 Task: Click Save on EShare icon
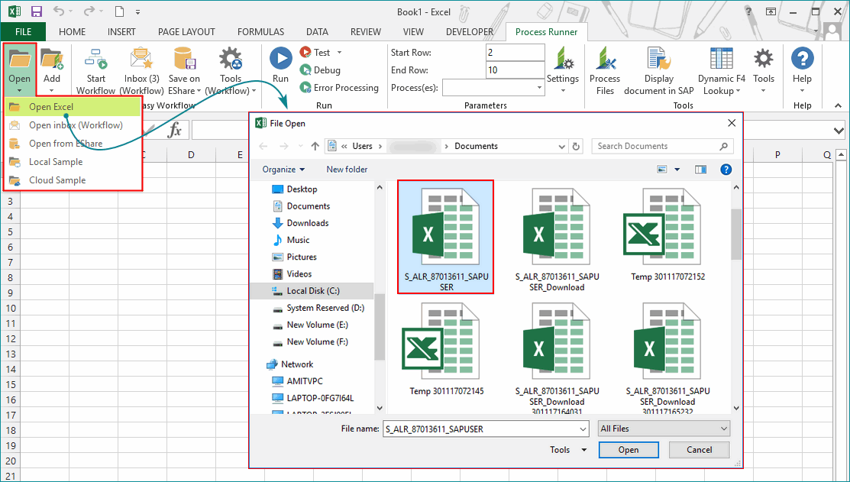click(184, 59)
